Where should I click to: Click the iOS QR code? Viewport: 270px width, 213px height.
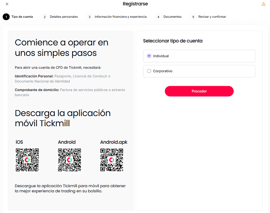27,160
